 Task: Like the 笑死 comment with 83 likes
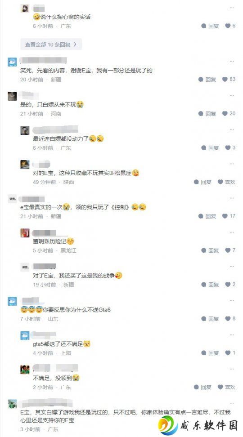(x=229, y=80)
